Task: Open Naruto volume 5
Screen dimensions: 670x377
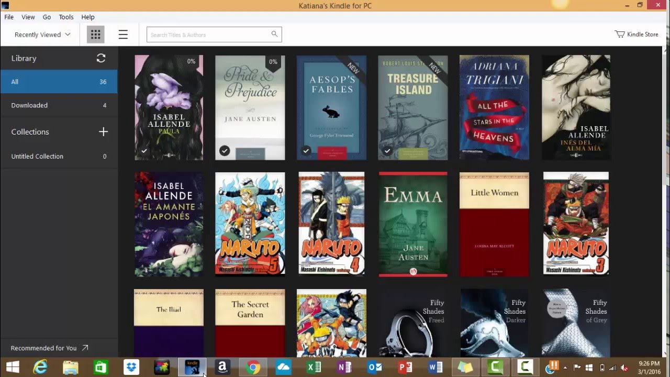Action: [x=250, y=224]
